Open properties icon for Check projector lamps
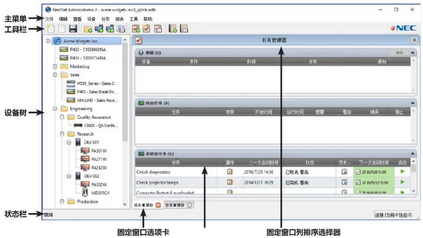Image resolution: width=423 pixels, height=238 pixels. click(230, 182)
